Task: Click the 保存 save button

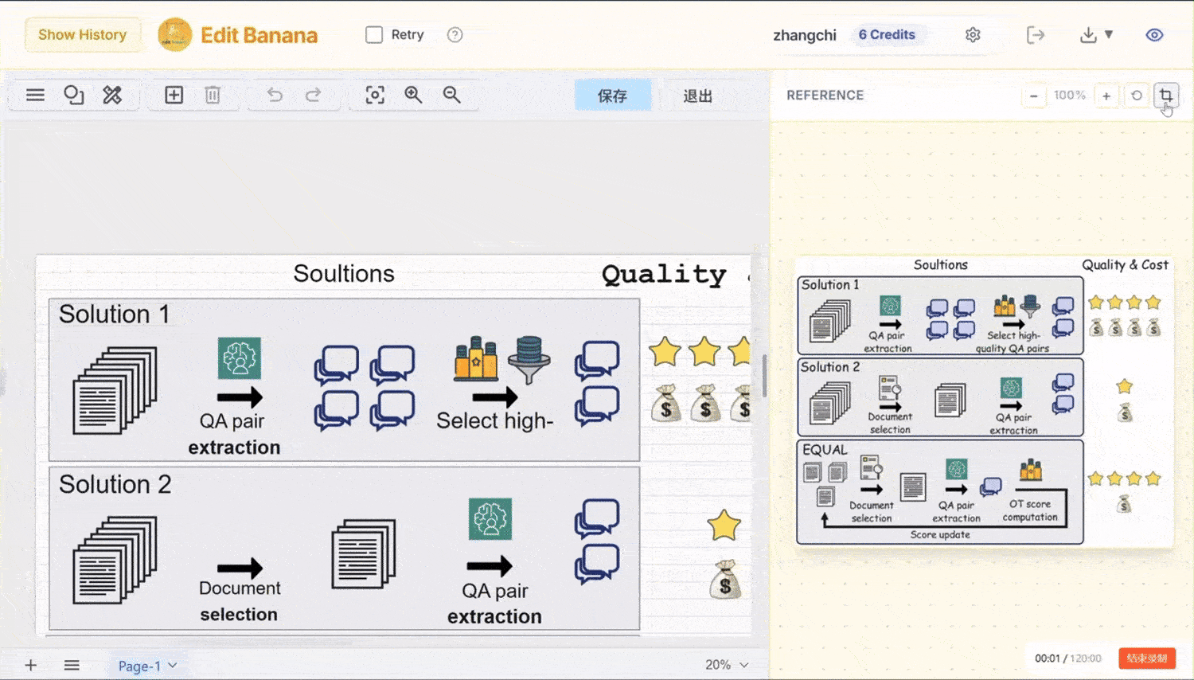Action: (x=612, y=95)
